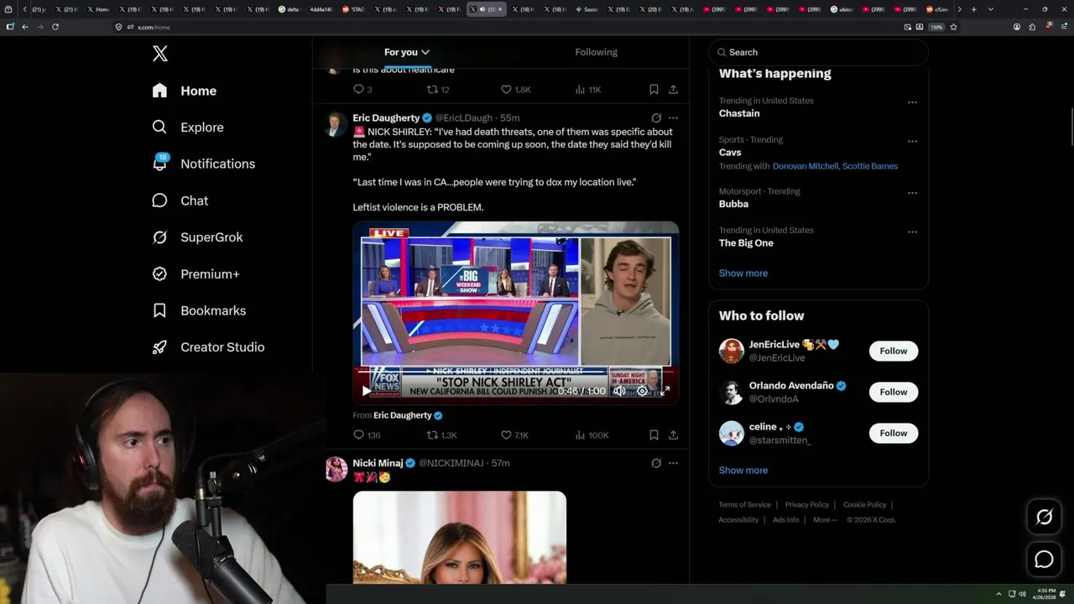Reply to Eric Daugherty's post, 136 replies
Image resolution: width=1074 pixels, height=604 pixels.
[367, 435]
